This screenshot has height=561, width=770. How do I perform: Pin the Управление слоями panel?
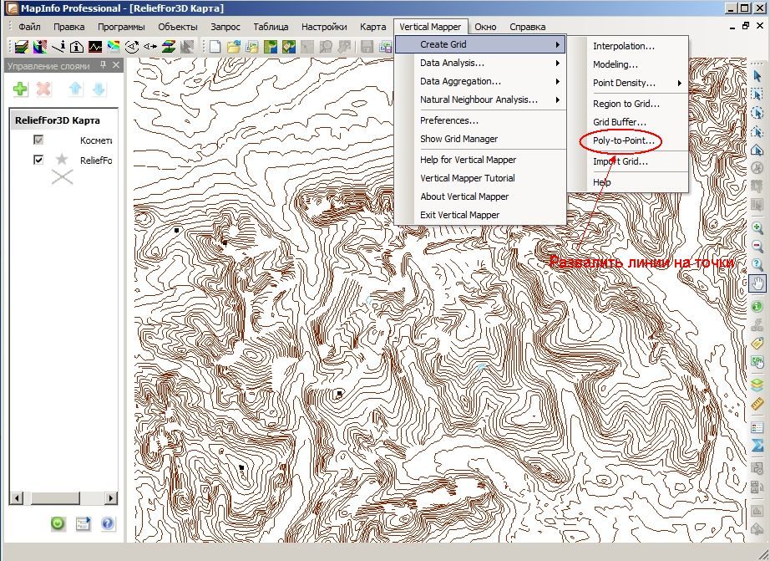coord(103,65)
